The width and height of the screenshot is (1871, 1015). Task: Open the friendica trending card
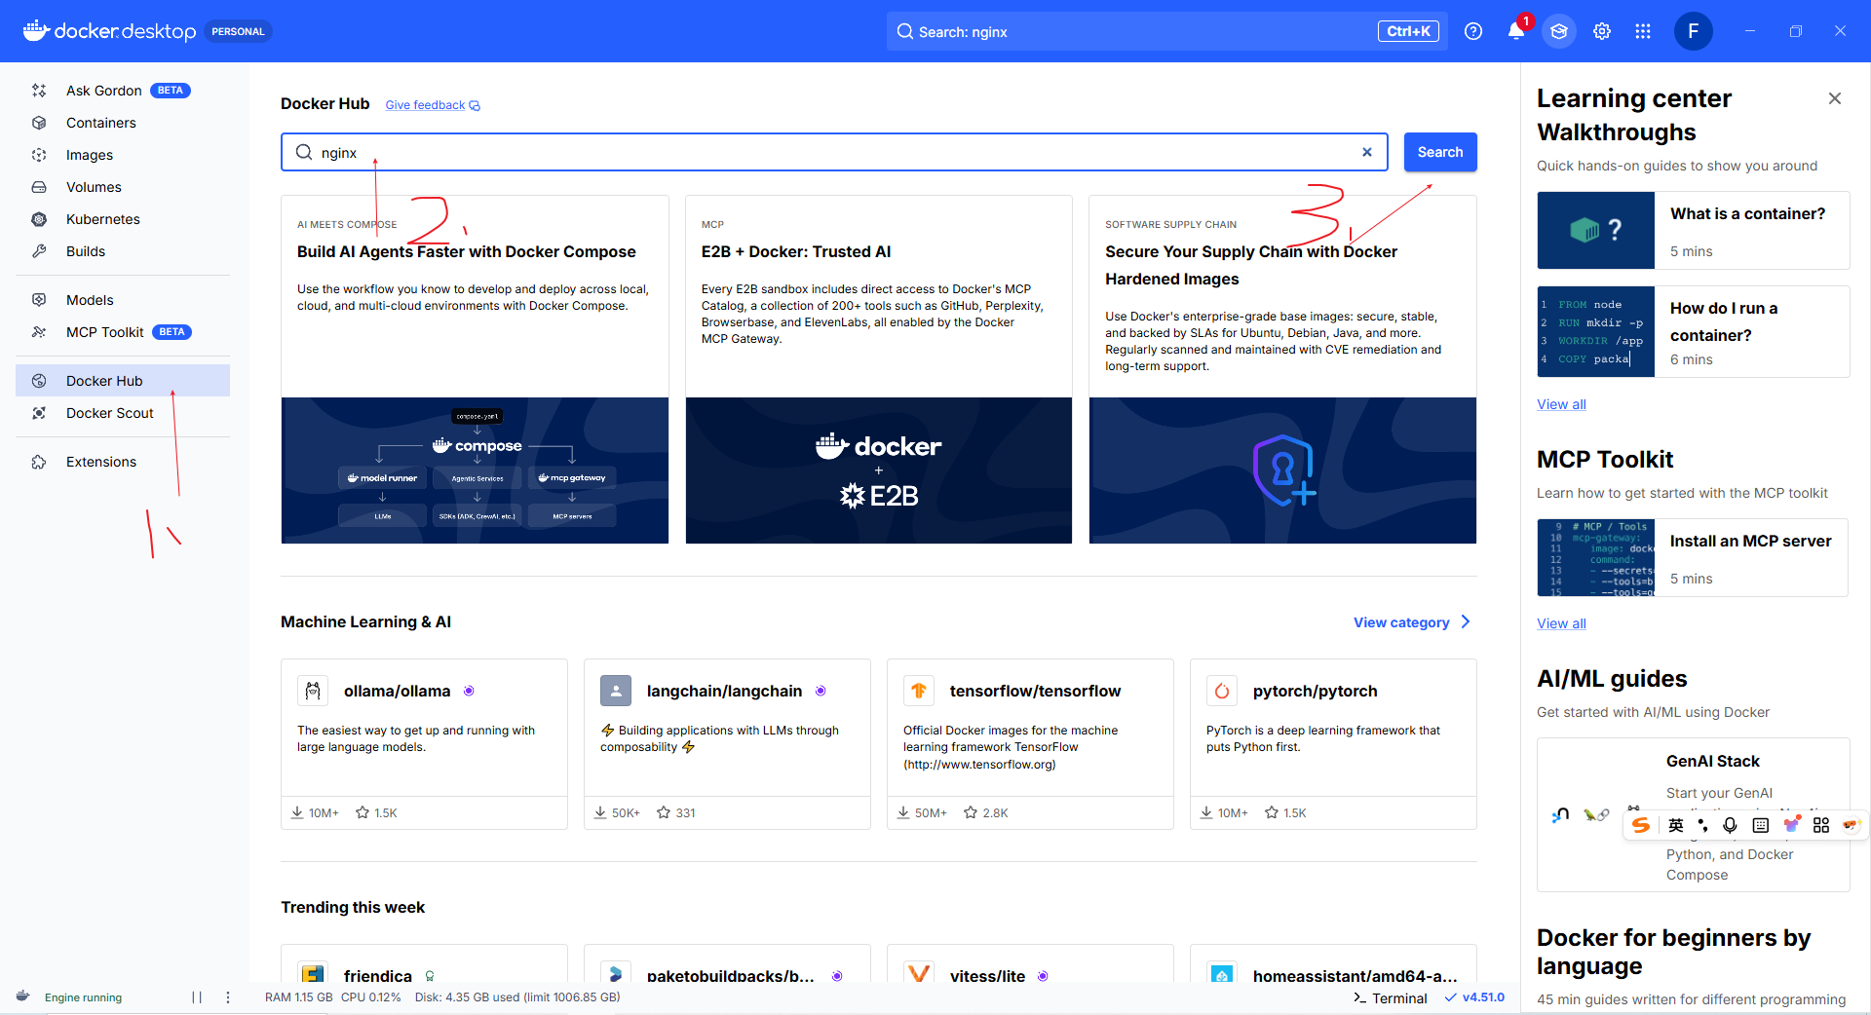[x=424, y=964]
